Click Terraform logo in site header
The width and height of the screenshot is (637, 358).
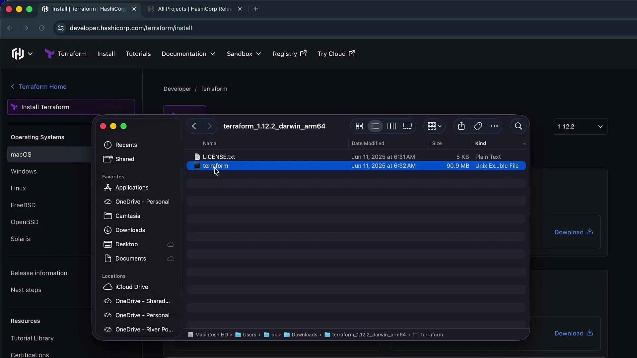coord(66,54)
